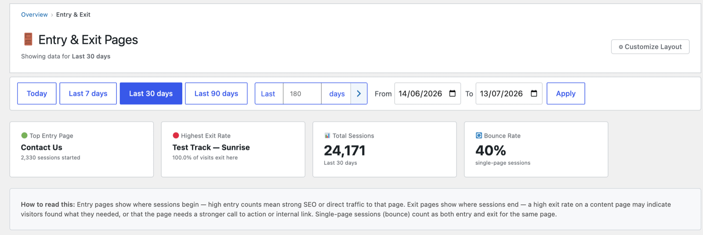Click the green dot on Top Entry Page

24,135
